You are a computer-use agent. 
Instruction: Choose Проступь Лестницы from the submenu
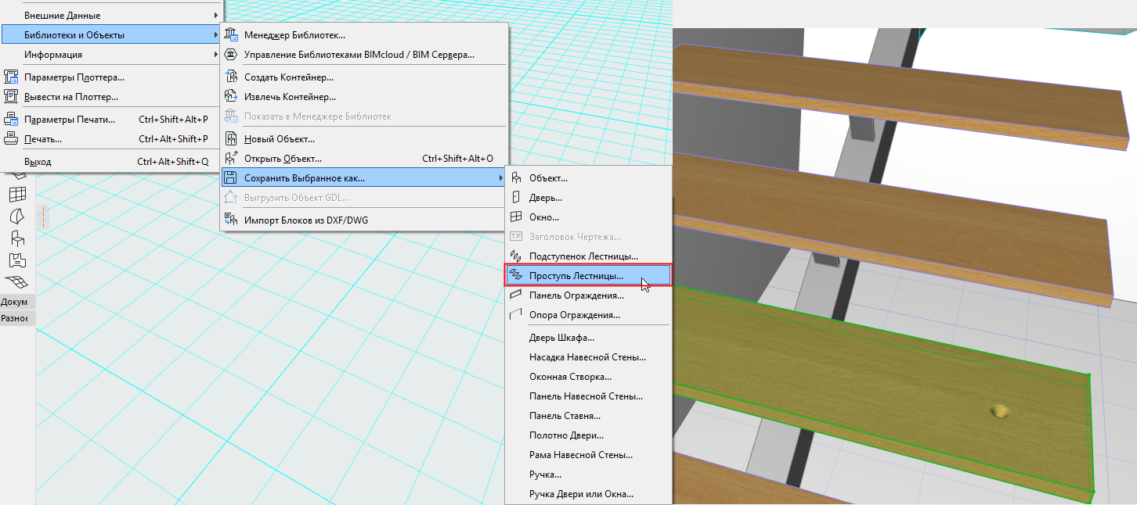576,276
